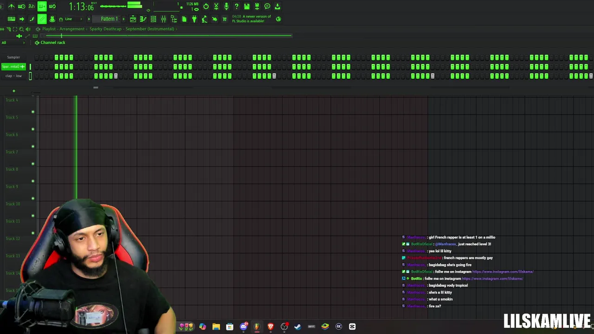Viewport: 594px width, 334px height.
Task: Click the playlist select dashed-box tool
Action: 15,29
